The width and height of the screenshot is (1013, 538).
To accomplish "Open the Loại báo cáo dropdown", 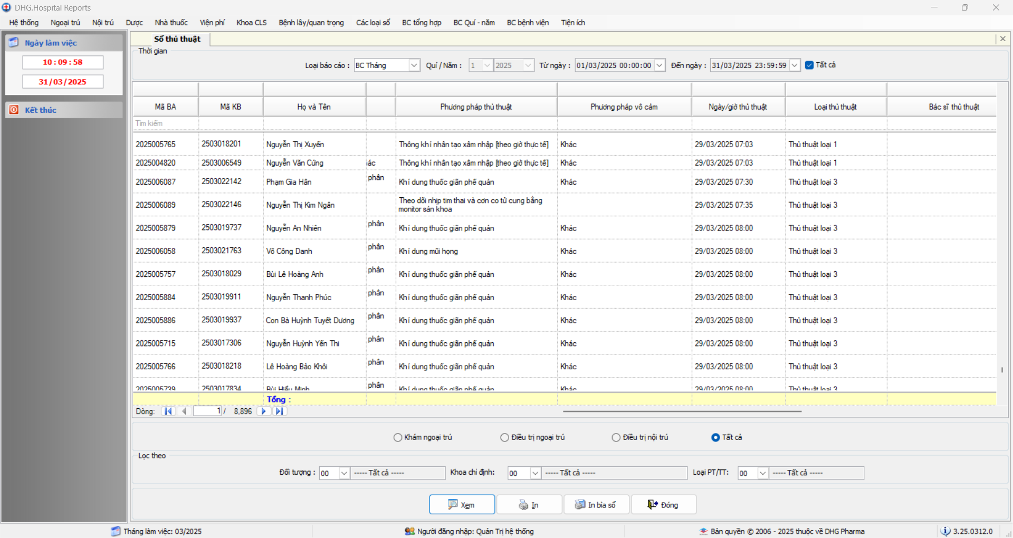I will pos(414,65).
